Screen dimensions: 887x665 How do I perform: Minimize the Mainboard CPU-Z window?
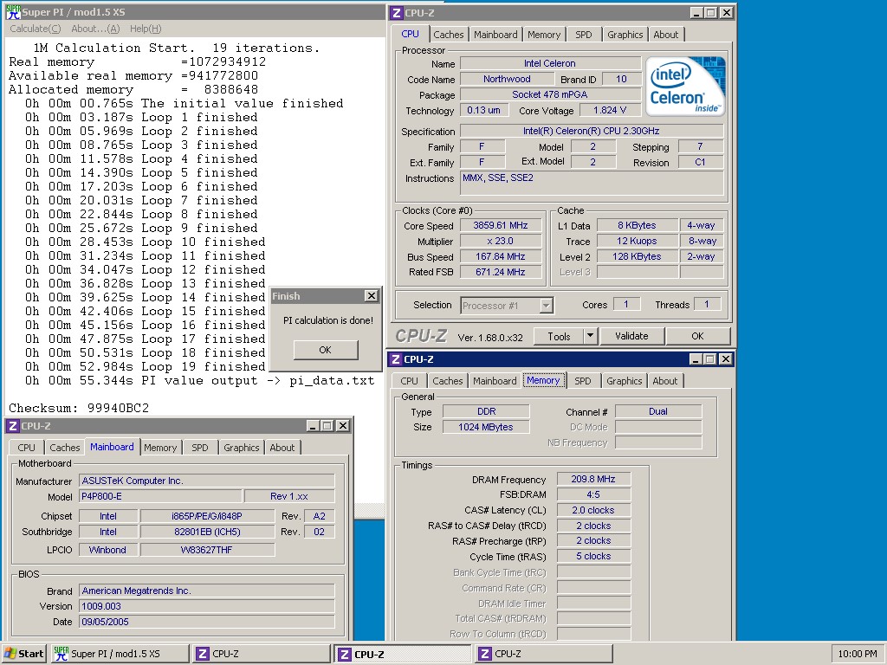pyautogui.click(x=312, y=426)
